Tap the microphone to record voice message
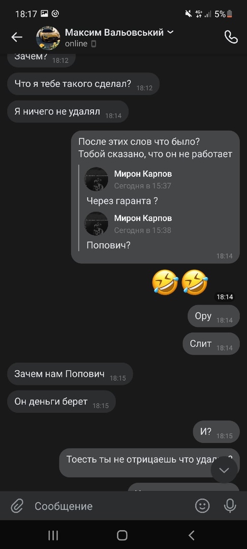247x549 pixels. [230, 506]
